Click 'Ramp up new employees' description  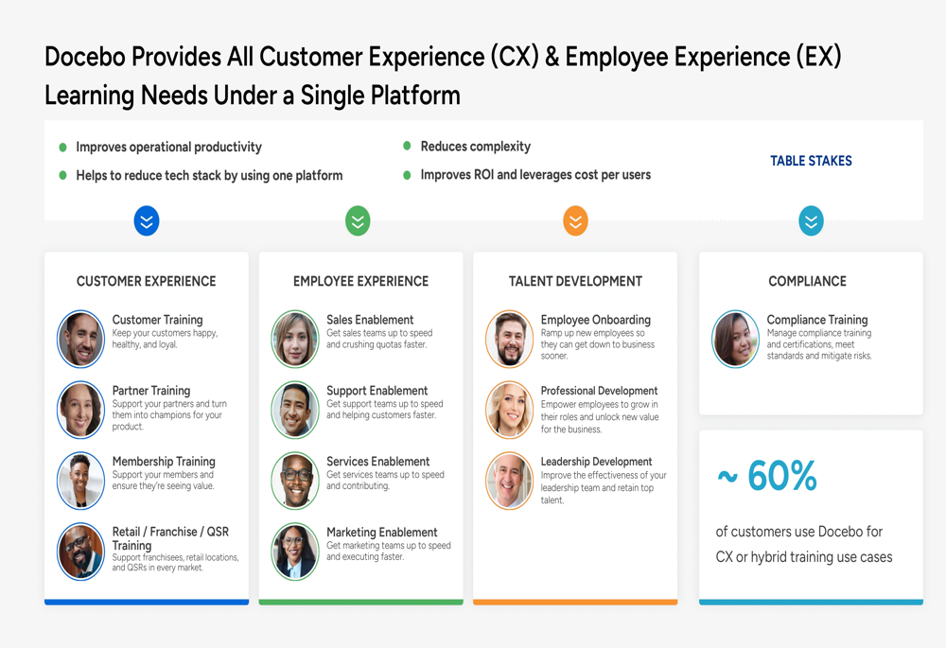tap(597, 344)
